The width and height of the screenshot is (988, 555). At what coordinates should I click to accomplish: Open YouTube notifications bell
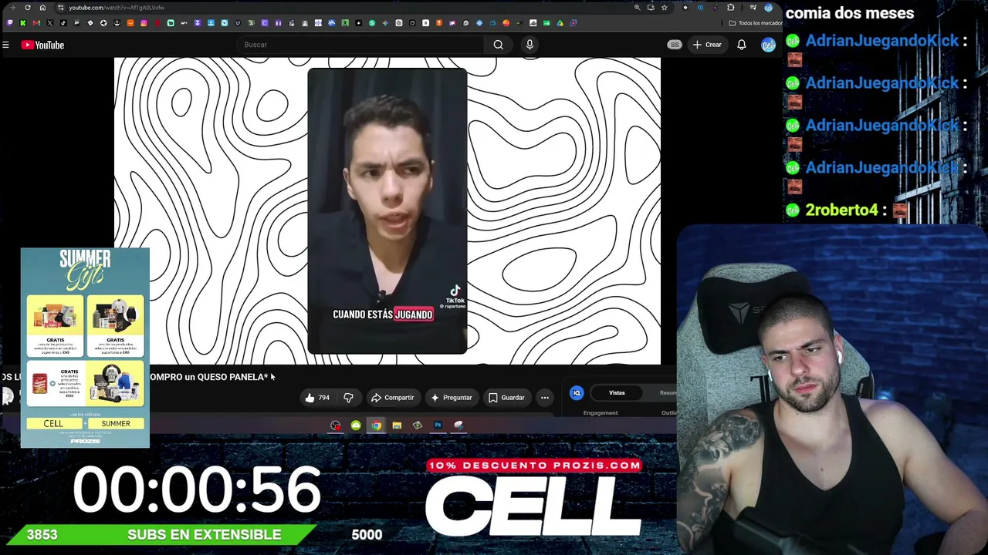coord(741,45)
